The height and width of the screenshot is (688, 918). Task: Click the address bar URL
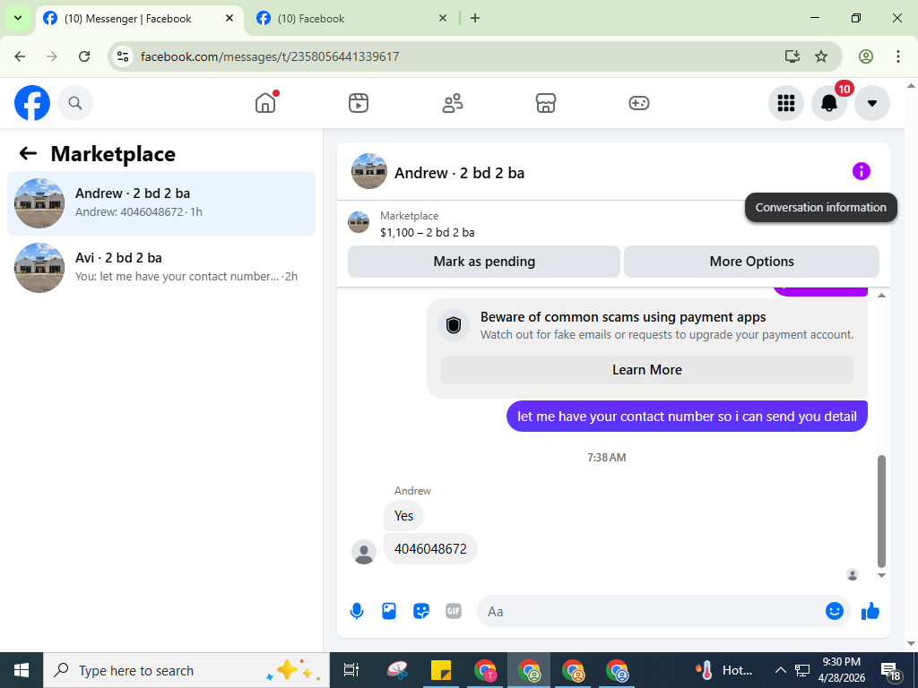270,56
